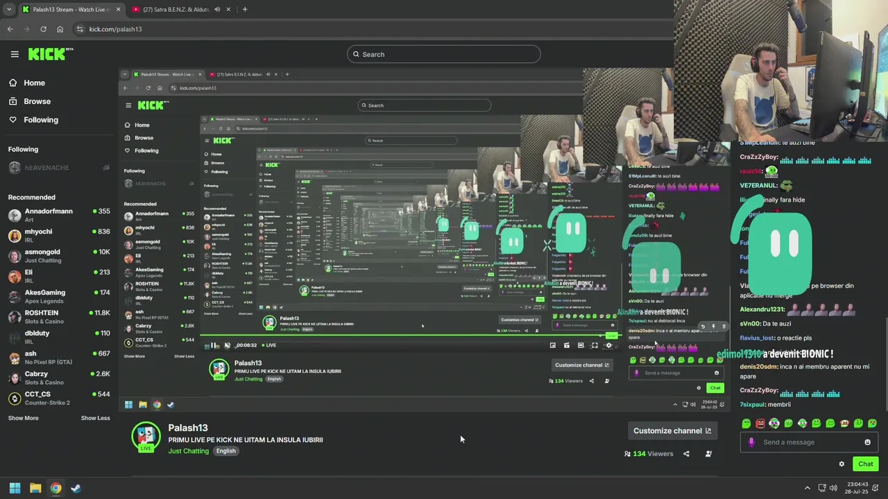888x499 pixels.
Task: Click the KICK logo
Action: (51, 53)
